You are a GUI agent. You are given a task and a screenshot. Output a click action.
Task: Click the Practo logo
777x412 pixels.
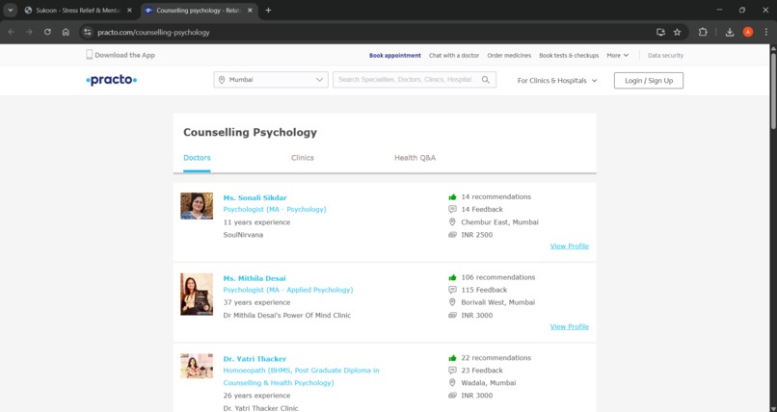(112, 80)
